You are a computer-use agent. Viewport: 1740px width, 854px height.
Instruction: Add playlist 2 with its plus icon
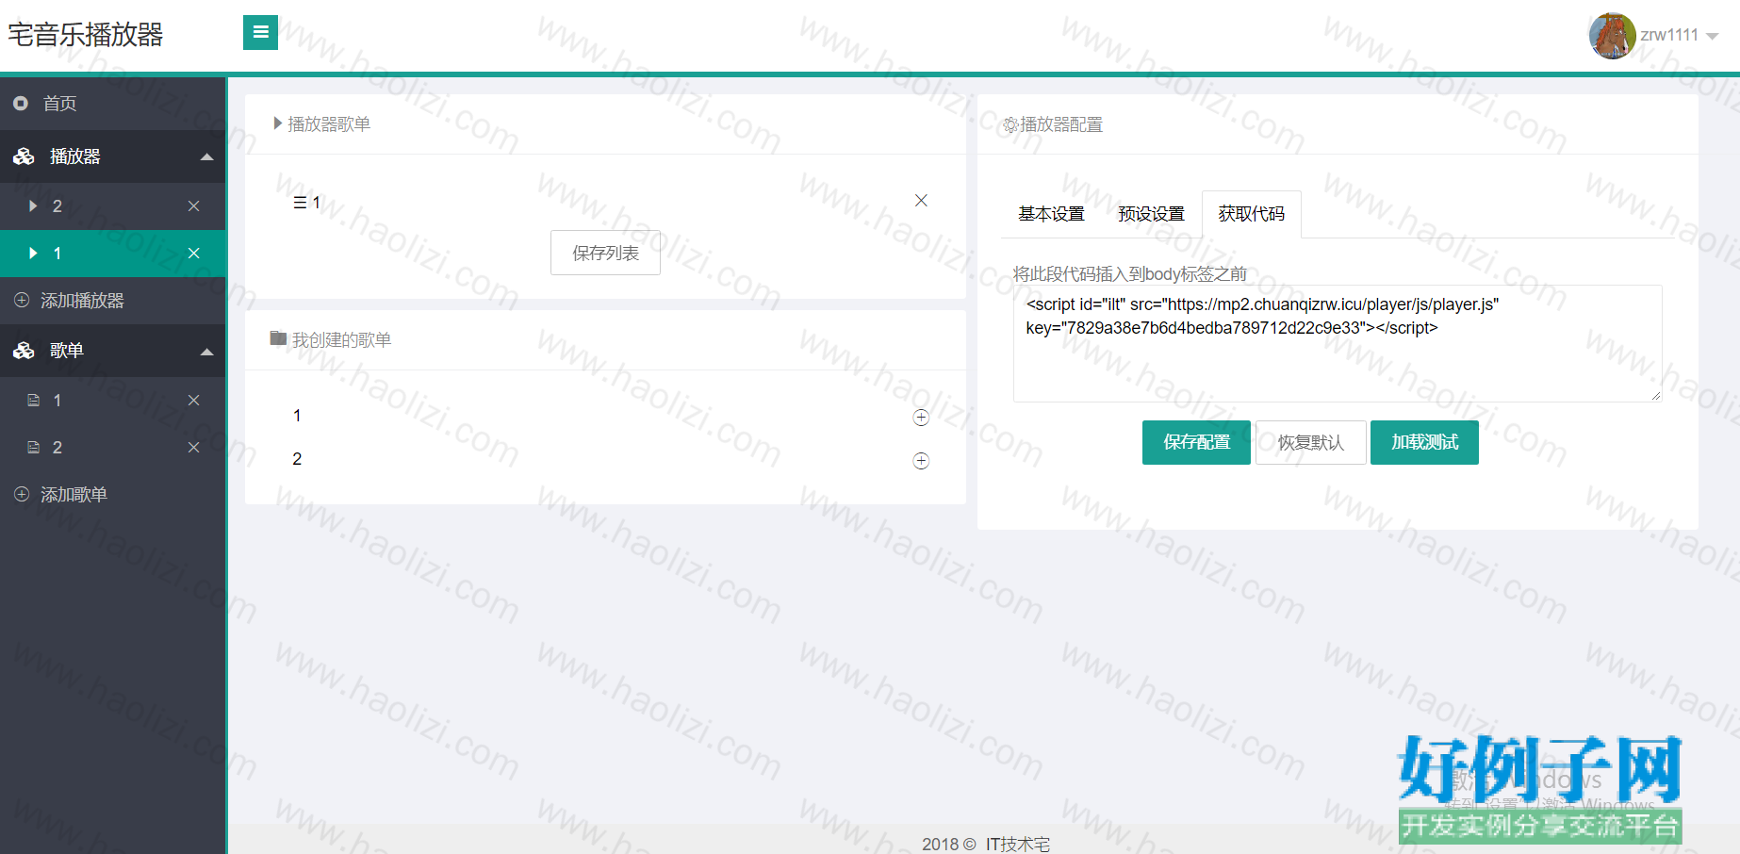[921, 461]
